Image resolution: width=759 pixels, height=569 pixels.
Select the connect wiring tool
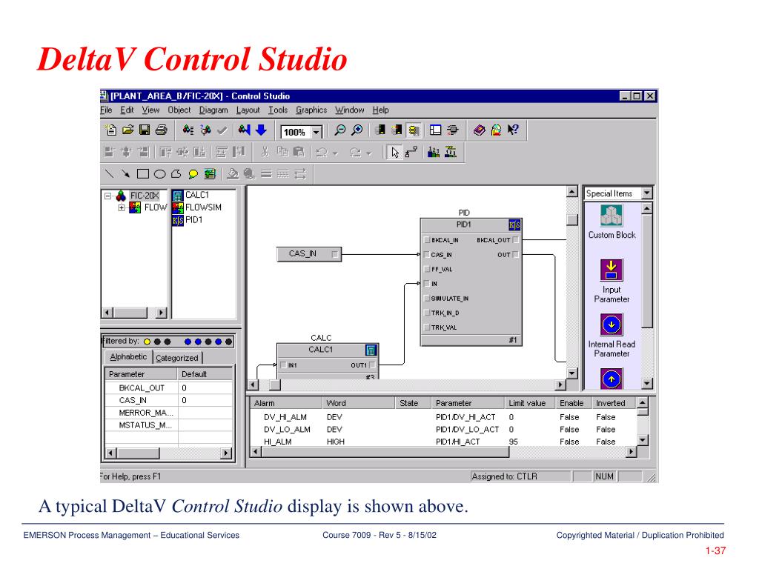point(411,153)
